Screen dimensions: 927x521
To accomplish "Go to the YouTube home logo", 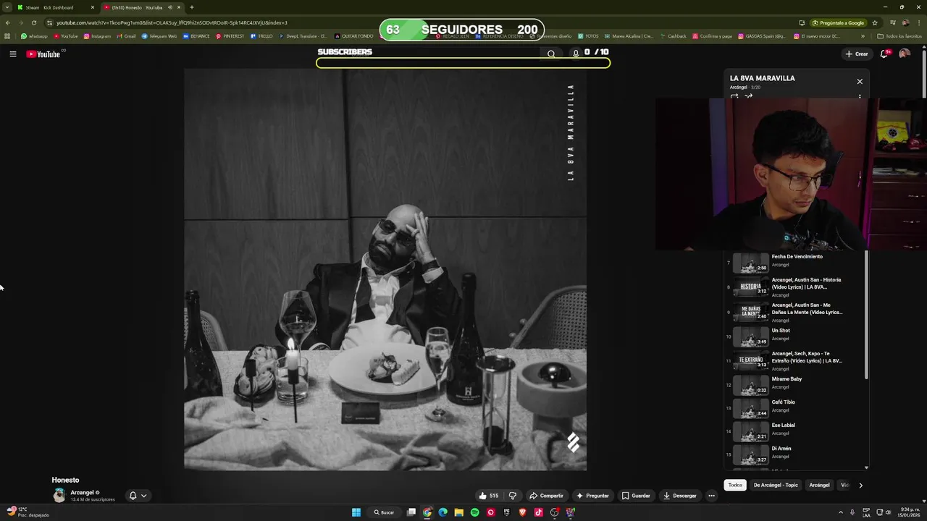I will point(43,54).
